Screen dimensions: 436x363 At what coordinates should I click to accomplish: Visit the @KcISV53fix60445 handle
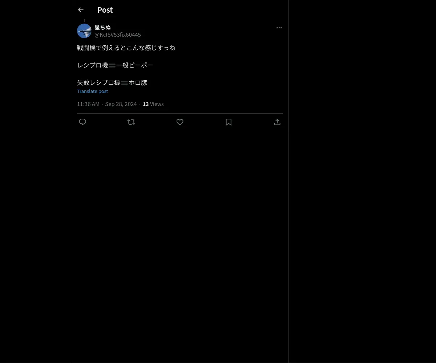click(x=118, y=34)
